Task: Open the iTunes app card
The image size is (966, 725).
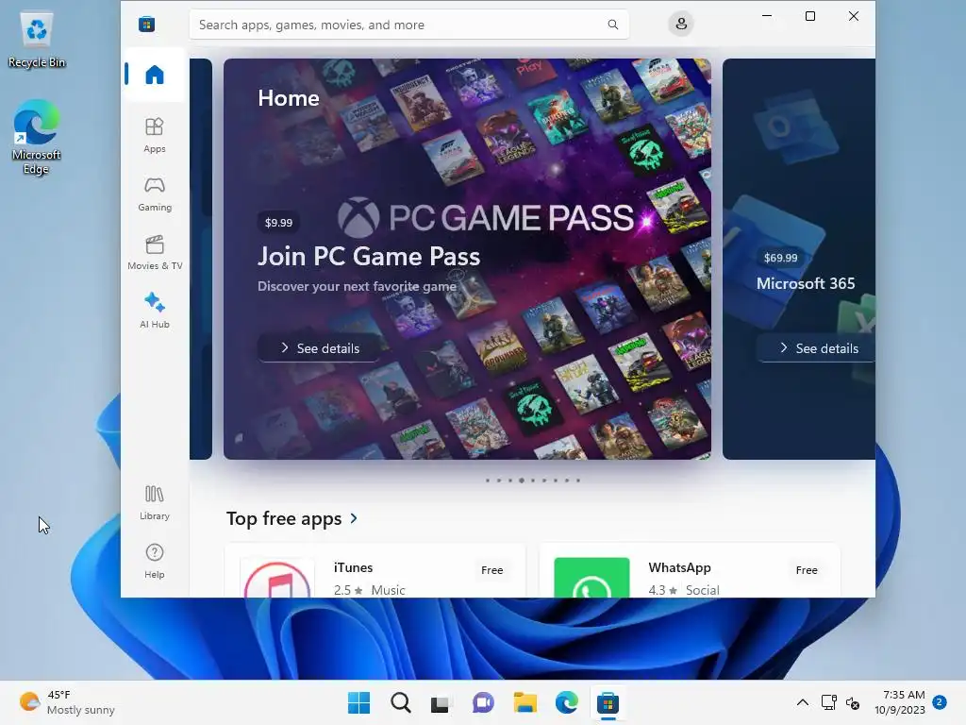Action: 375,571
